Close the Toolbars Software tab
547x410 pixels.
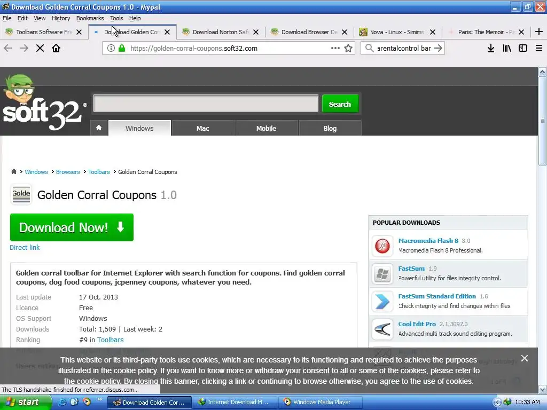[79, 32]
